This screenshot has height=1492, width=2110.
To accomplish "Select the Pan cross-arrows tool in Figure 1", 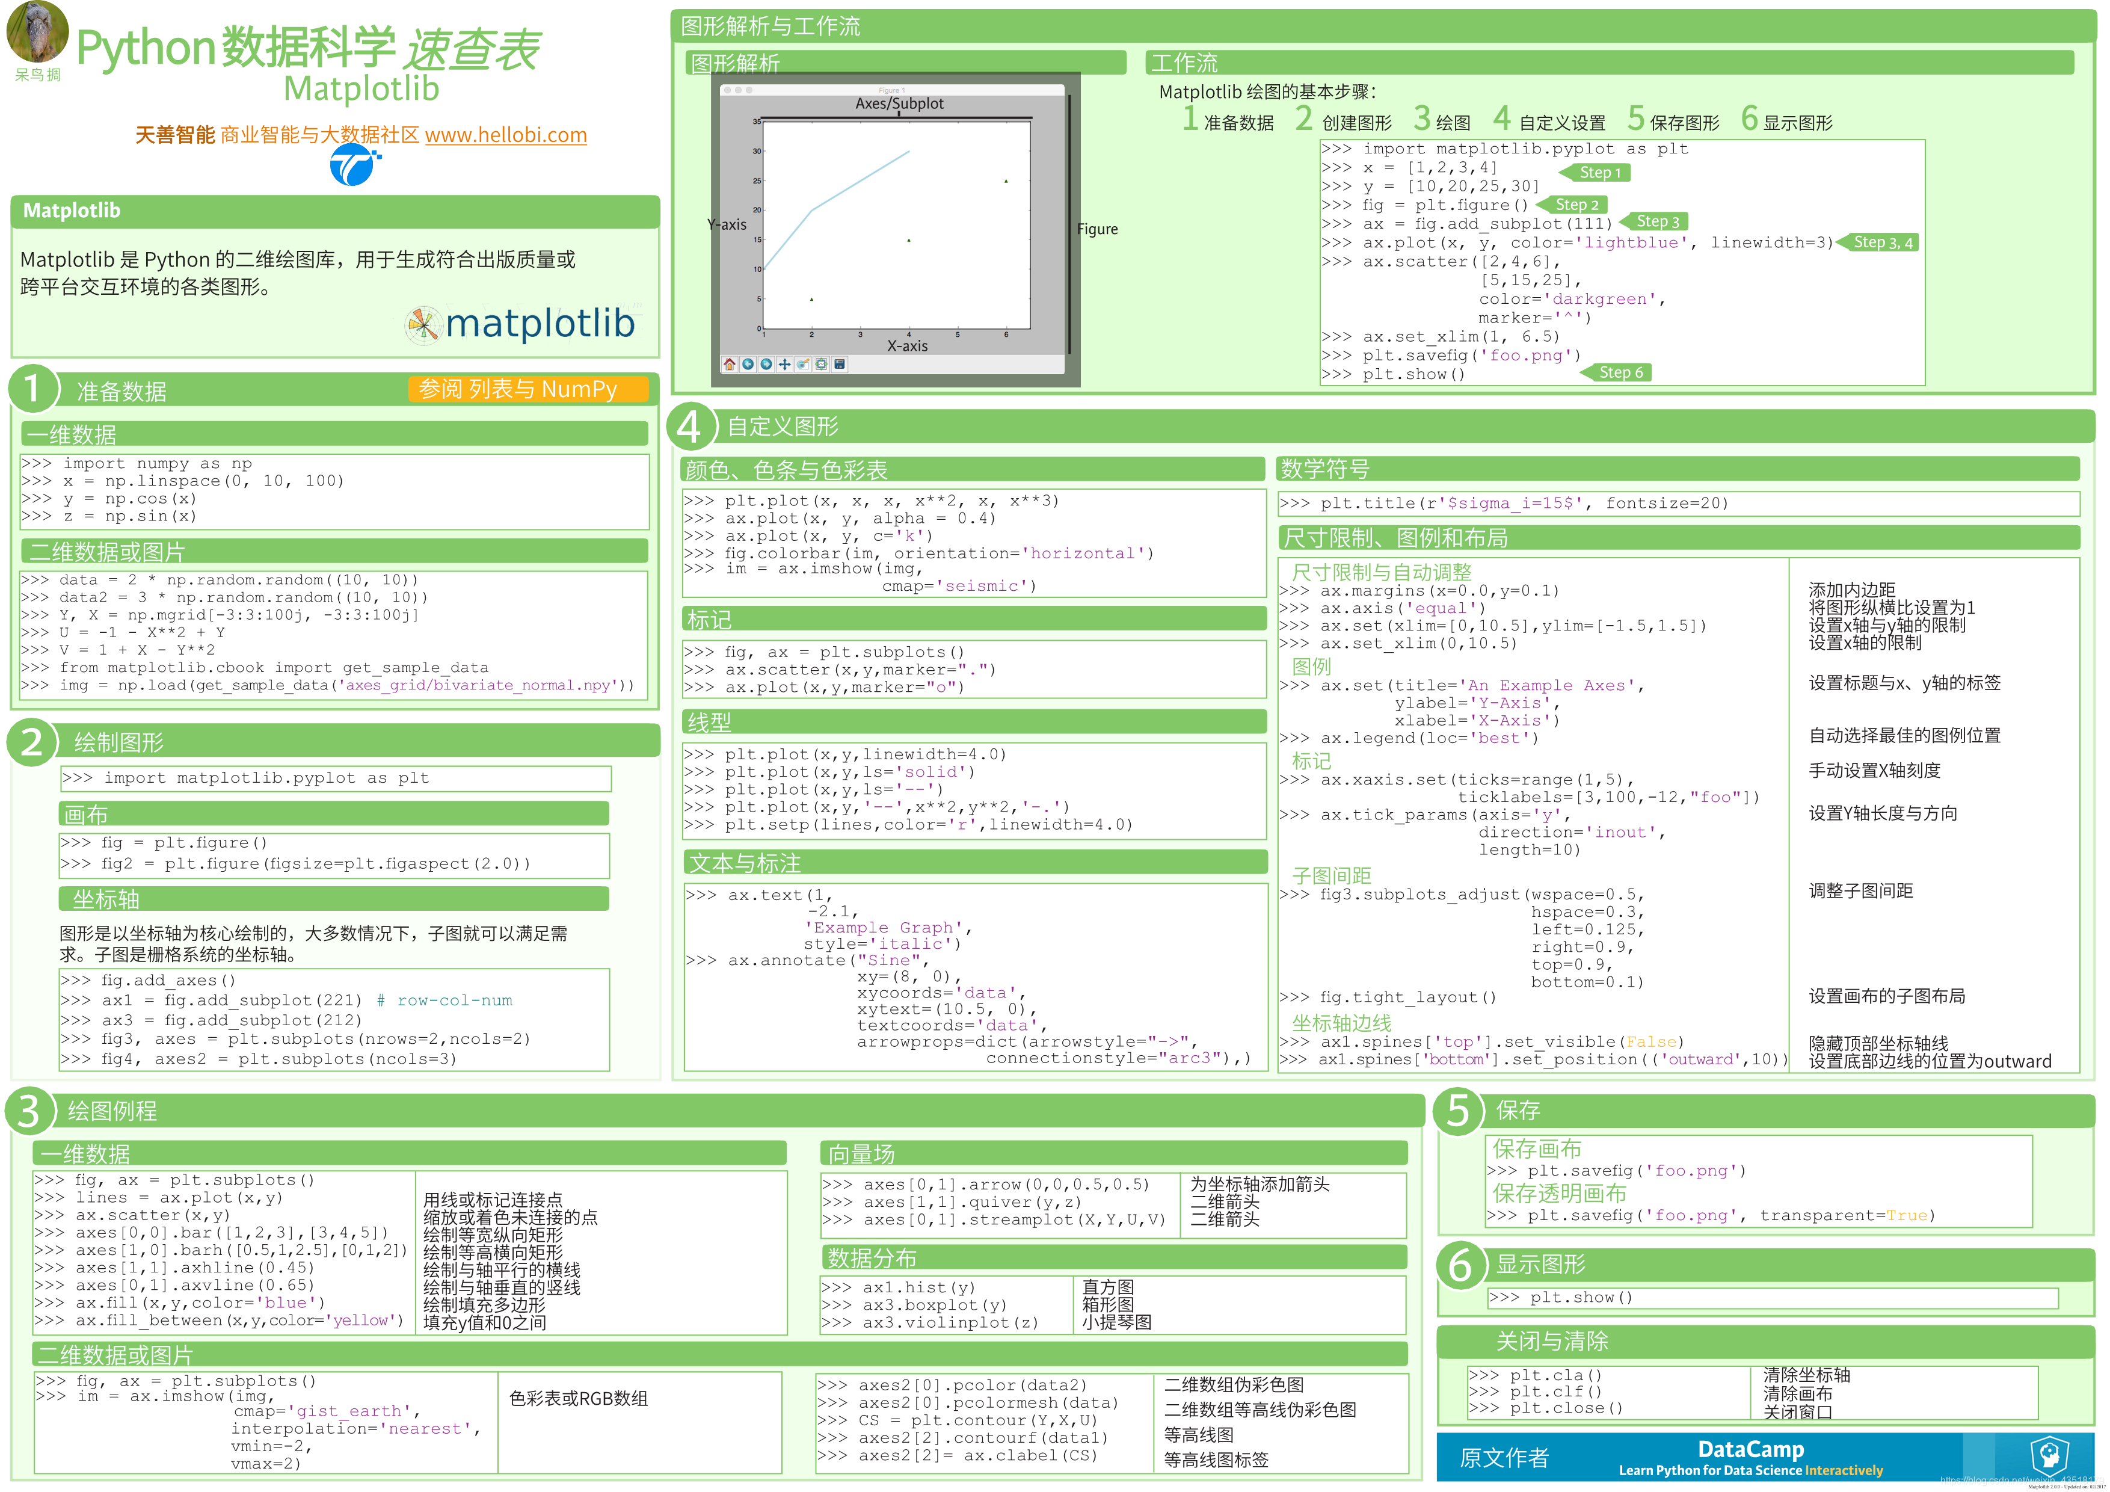I will click(785, 364).
